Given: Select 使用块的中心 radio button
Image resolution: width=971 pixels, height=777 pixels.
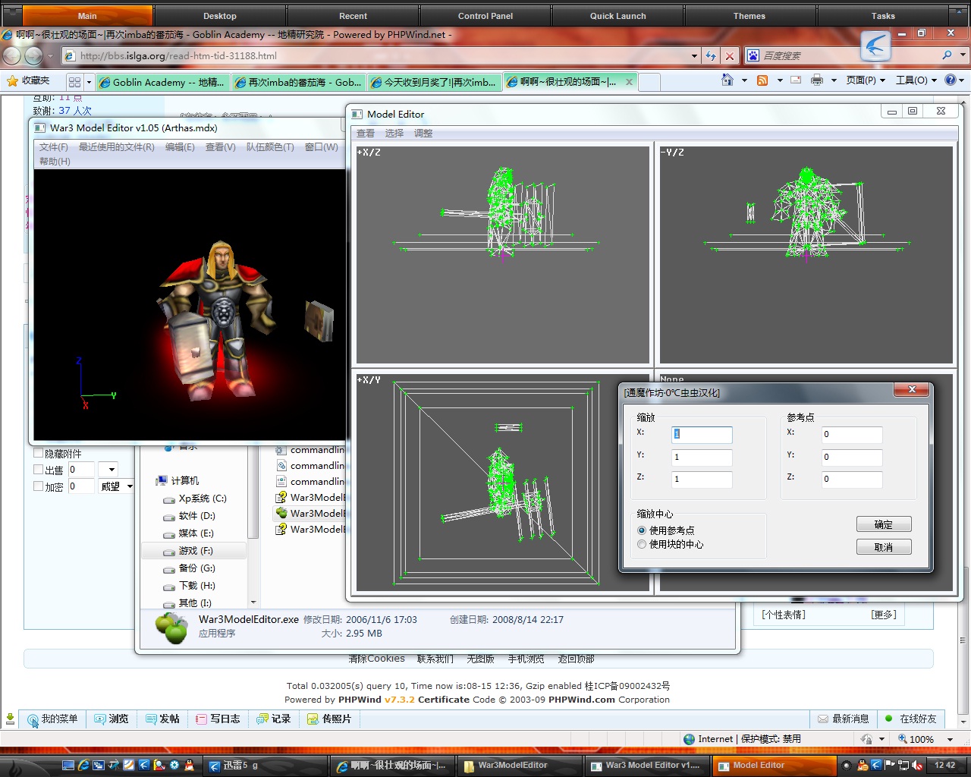Looking at the screenshot, I should click(642, 544).
